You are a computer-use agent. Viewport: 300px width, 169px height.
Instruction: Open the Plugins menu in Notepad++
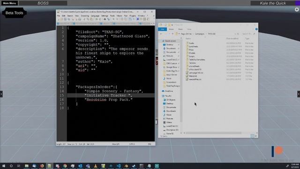(x=133, y=15)
